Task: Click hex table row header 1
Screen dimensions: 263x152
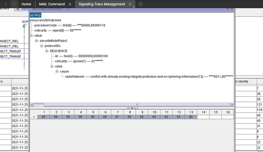Action: (34, 117)
